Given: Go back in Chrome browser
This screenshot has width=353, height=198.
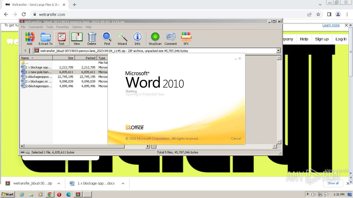Looking at the screenshot, I should coord(6,14).
